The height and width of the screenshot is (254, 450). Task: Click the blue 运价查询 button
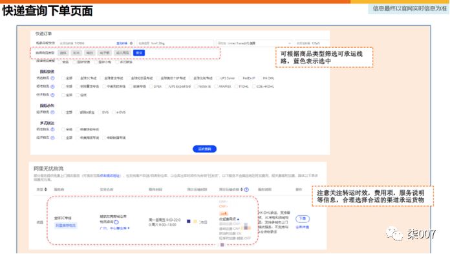[204, 149]
